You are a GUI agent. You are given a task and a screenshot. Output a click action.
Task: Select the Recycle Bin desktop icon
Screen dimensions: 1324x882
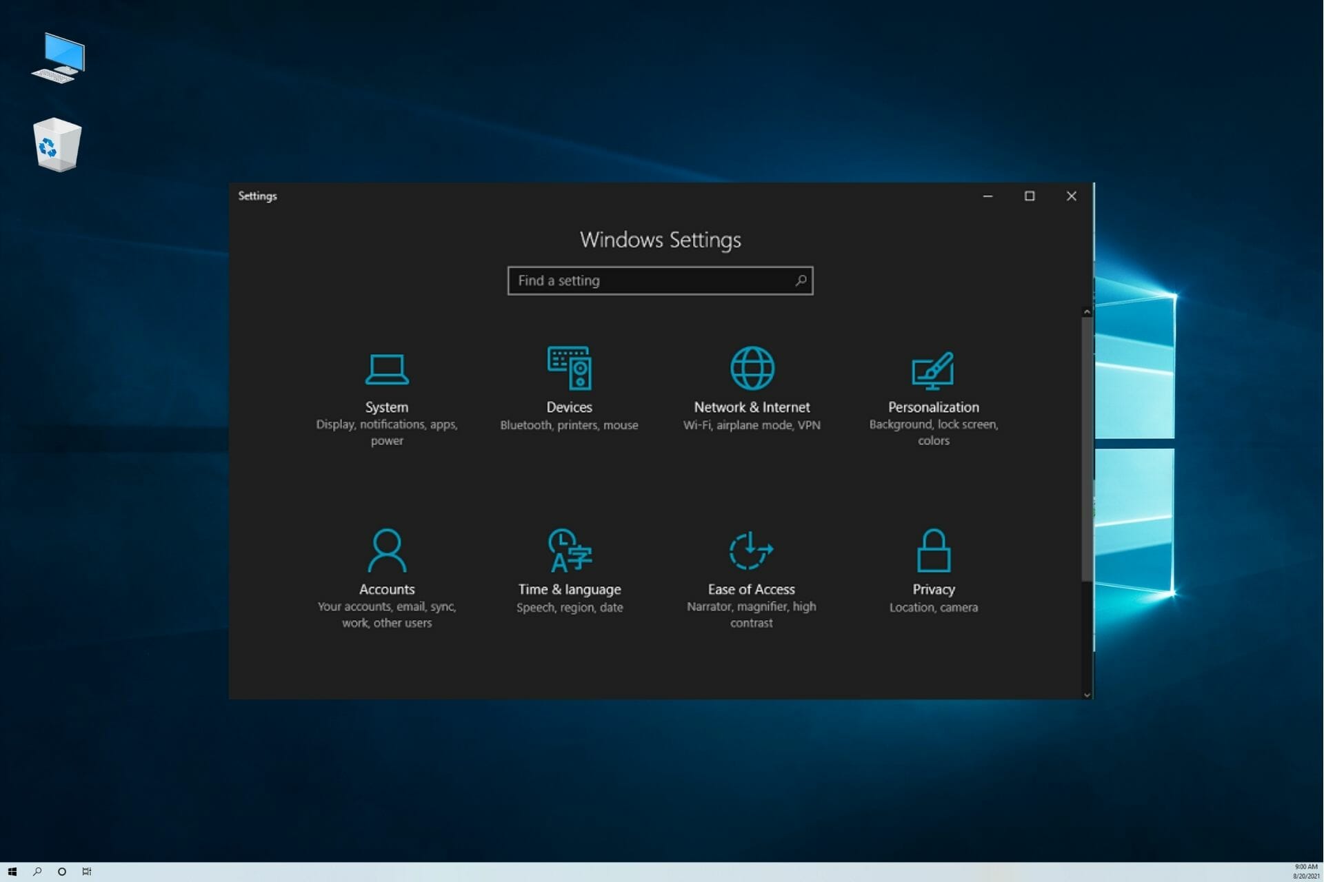tap(57, 145)
